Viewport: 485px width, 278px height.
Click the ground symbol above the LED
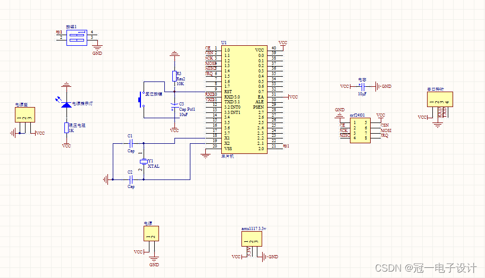(66, 85)
